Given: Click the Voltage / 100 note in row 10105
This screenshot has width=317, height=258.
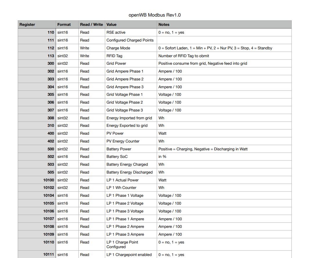Looking at the screenshot, I should (224, 203).
